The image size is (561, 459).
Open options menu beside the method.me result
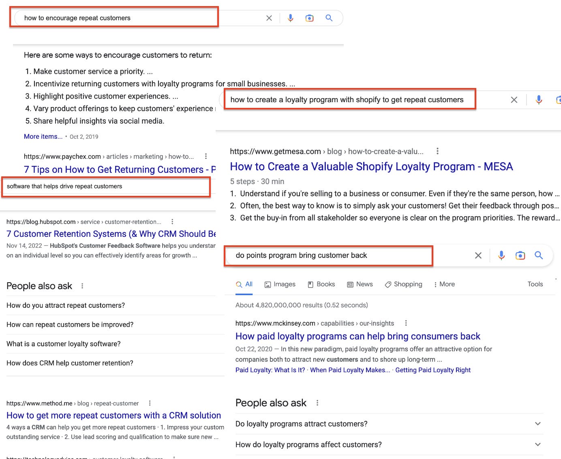tap(150, 403)
